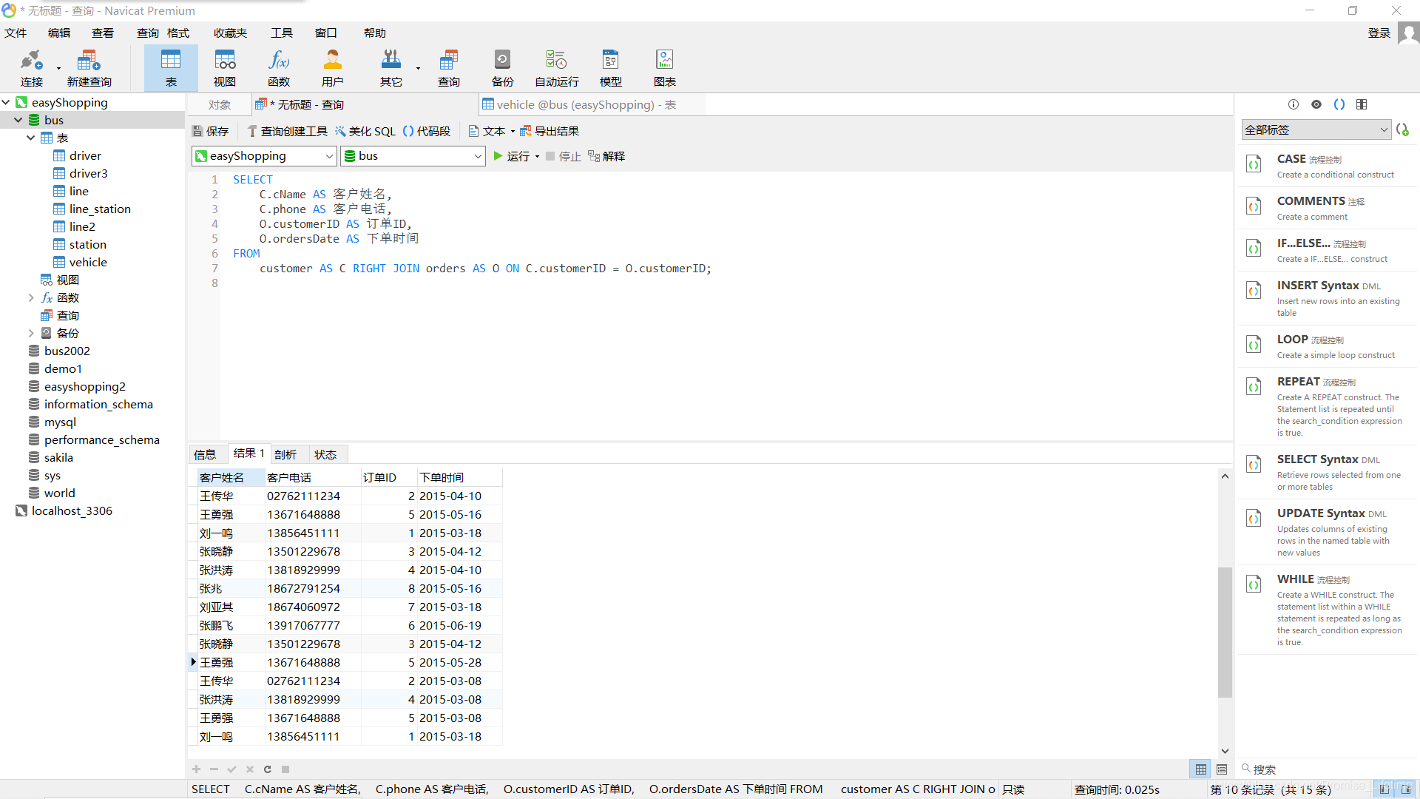Viewport: 1420px width, 799px height.
Task: Open the 运行 run dropdown arrow
Action: [x=537, y=157]
